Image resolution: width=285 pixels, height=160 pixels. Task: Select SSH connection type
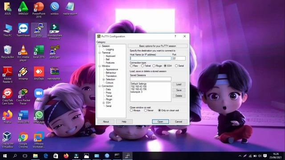click(x=165, y=66)
